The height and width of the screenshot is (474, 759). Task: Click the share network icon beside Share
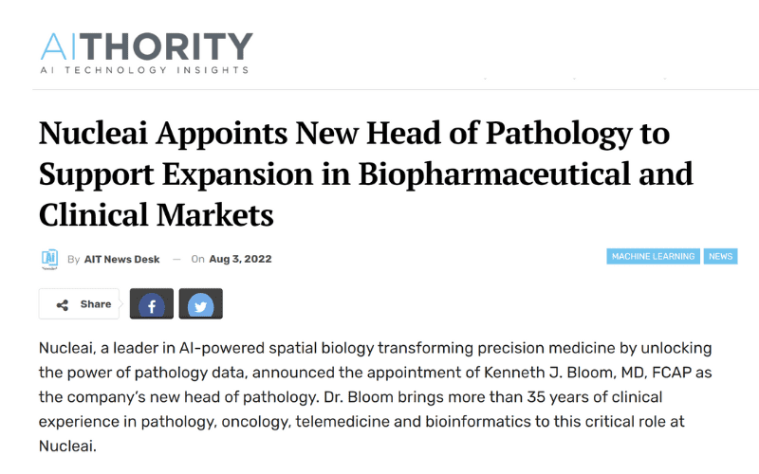click(x=63, y=304)
